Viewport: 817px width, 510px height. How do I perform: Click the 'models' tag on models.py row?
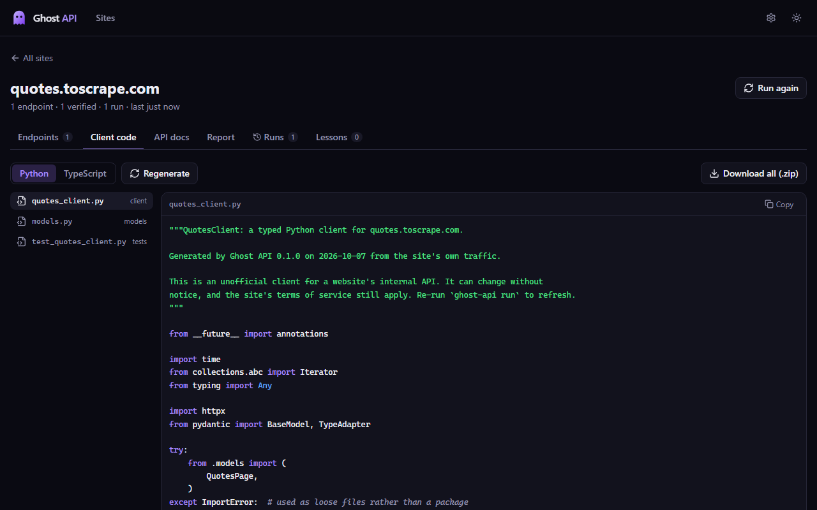coord(135,221)
